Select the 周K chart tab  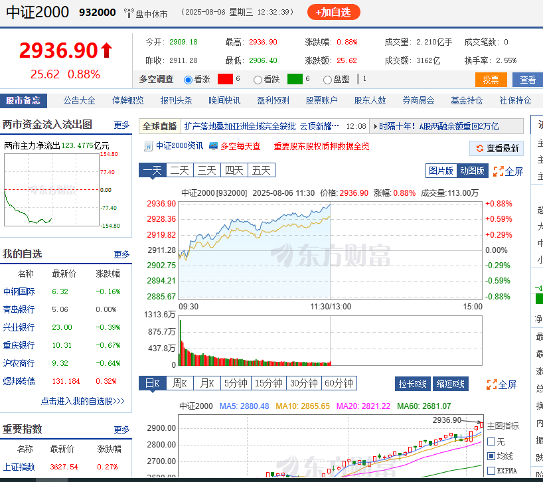coord(180,383)
